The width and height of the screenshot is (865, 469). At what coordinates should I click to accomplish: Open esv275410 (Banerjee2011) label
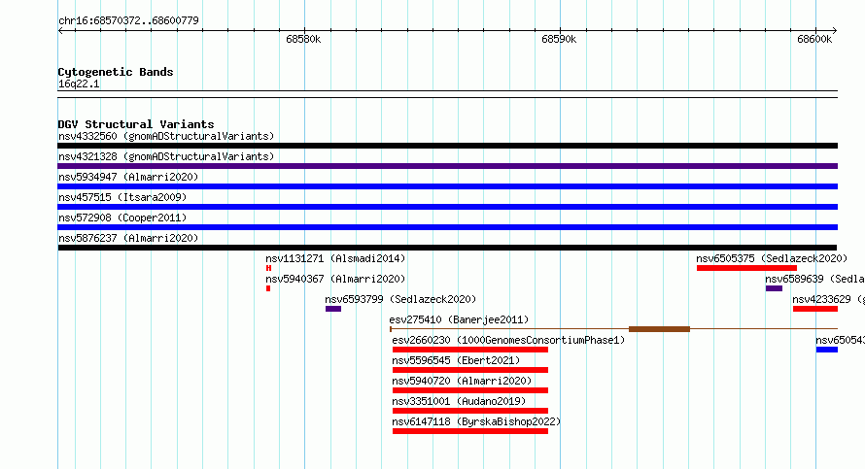(x=459, y=319)
